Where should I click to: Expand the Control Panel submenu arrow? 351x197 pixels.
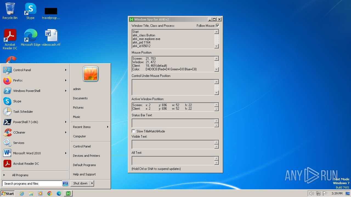pos(66,70)
